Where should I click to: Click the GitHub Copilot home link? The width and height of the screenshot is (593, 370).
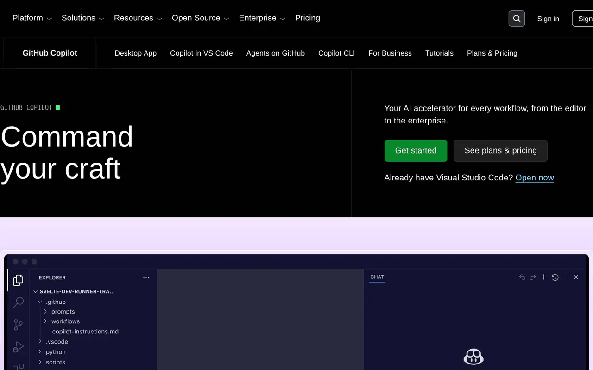coord(50,53)
